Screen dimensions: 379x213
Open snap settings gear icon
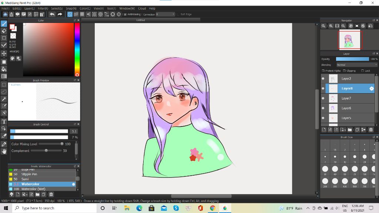click(x=119, y=14)
